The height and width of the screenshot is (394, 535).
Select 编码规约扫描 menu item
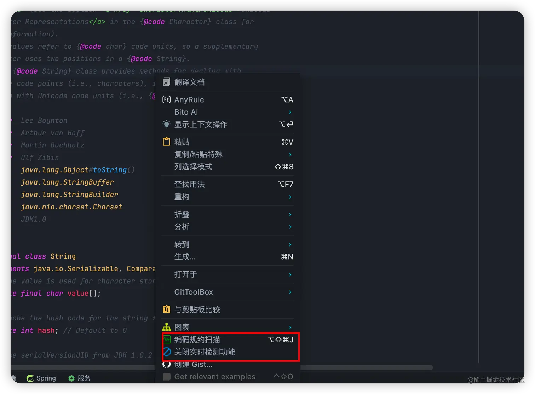[x=228, y=340]
